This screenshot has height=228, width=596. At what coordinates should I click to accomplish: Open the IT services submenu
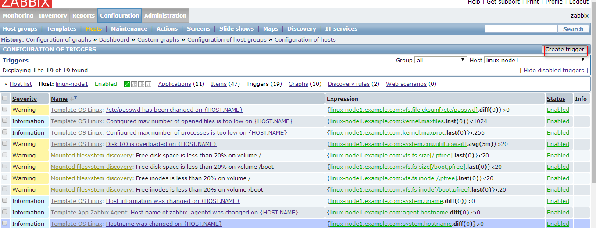pyautogui.click(x=341, y=29)
